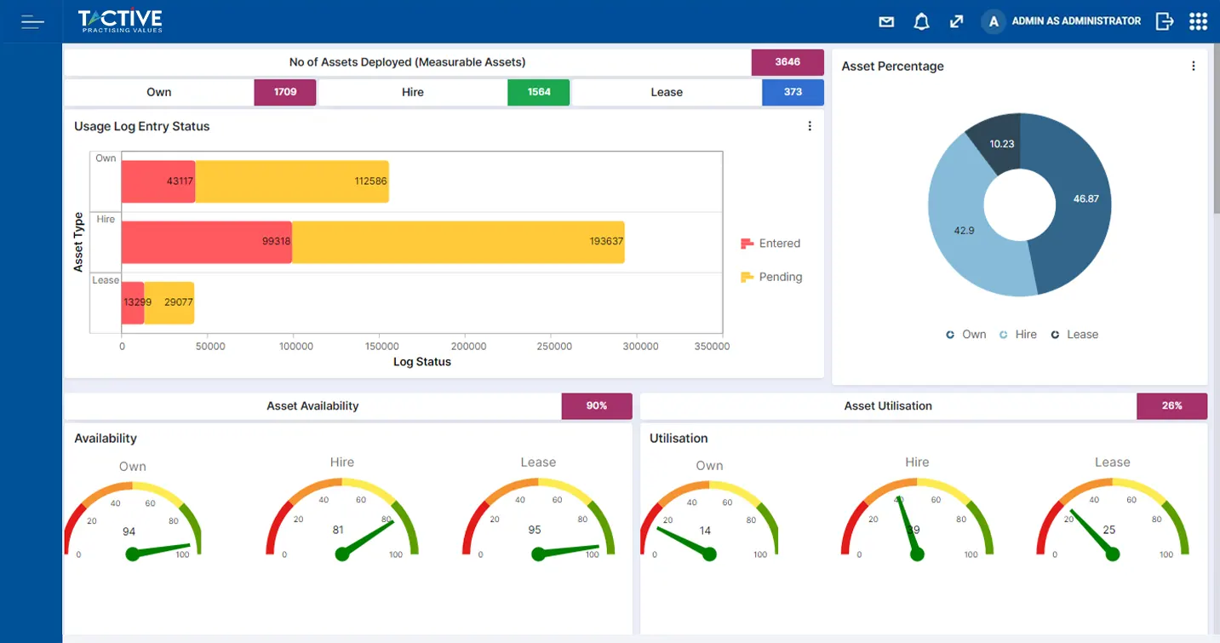Click the Tactive logo
The width and height of the screenshot is (1220, 643).
[119, 21]
